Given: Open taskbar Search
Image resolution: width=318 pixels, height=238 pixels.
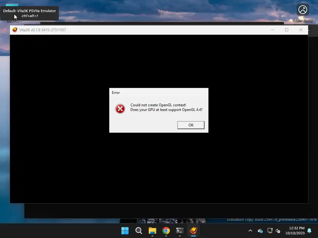Looking at the screenshot, I should [x=139, y=231].
